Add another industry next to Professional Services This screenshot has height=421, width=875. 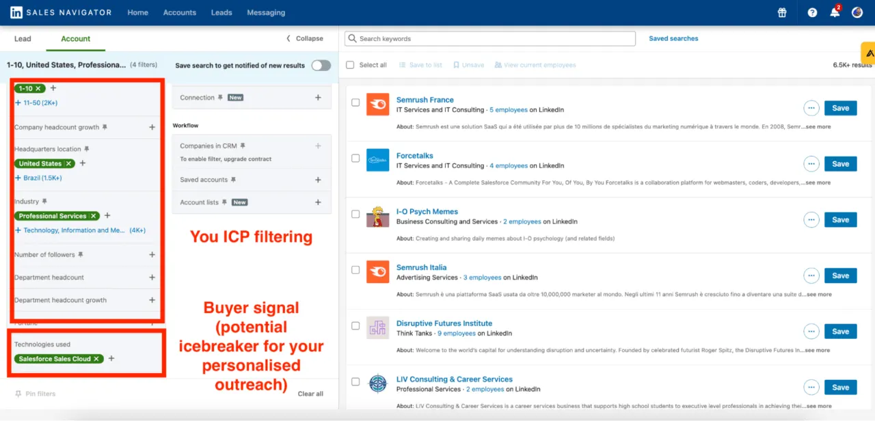107,216
